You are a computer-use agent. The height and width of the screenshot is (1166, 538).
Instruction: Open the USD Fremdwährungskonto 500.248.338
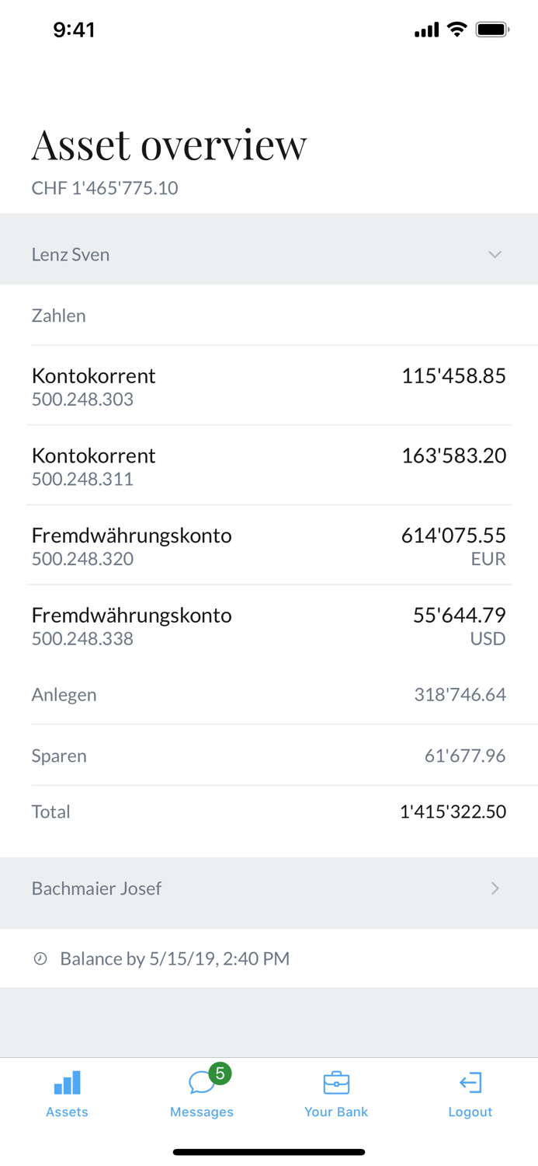pos(269,626)
